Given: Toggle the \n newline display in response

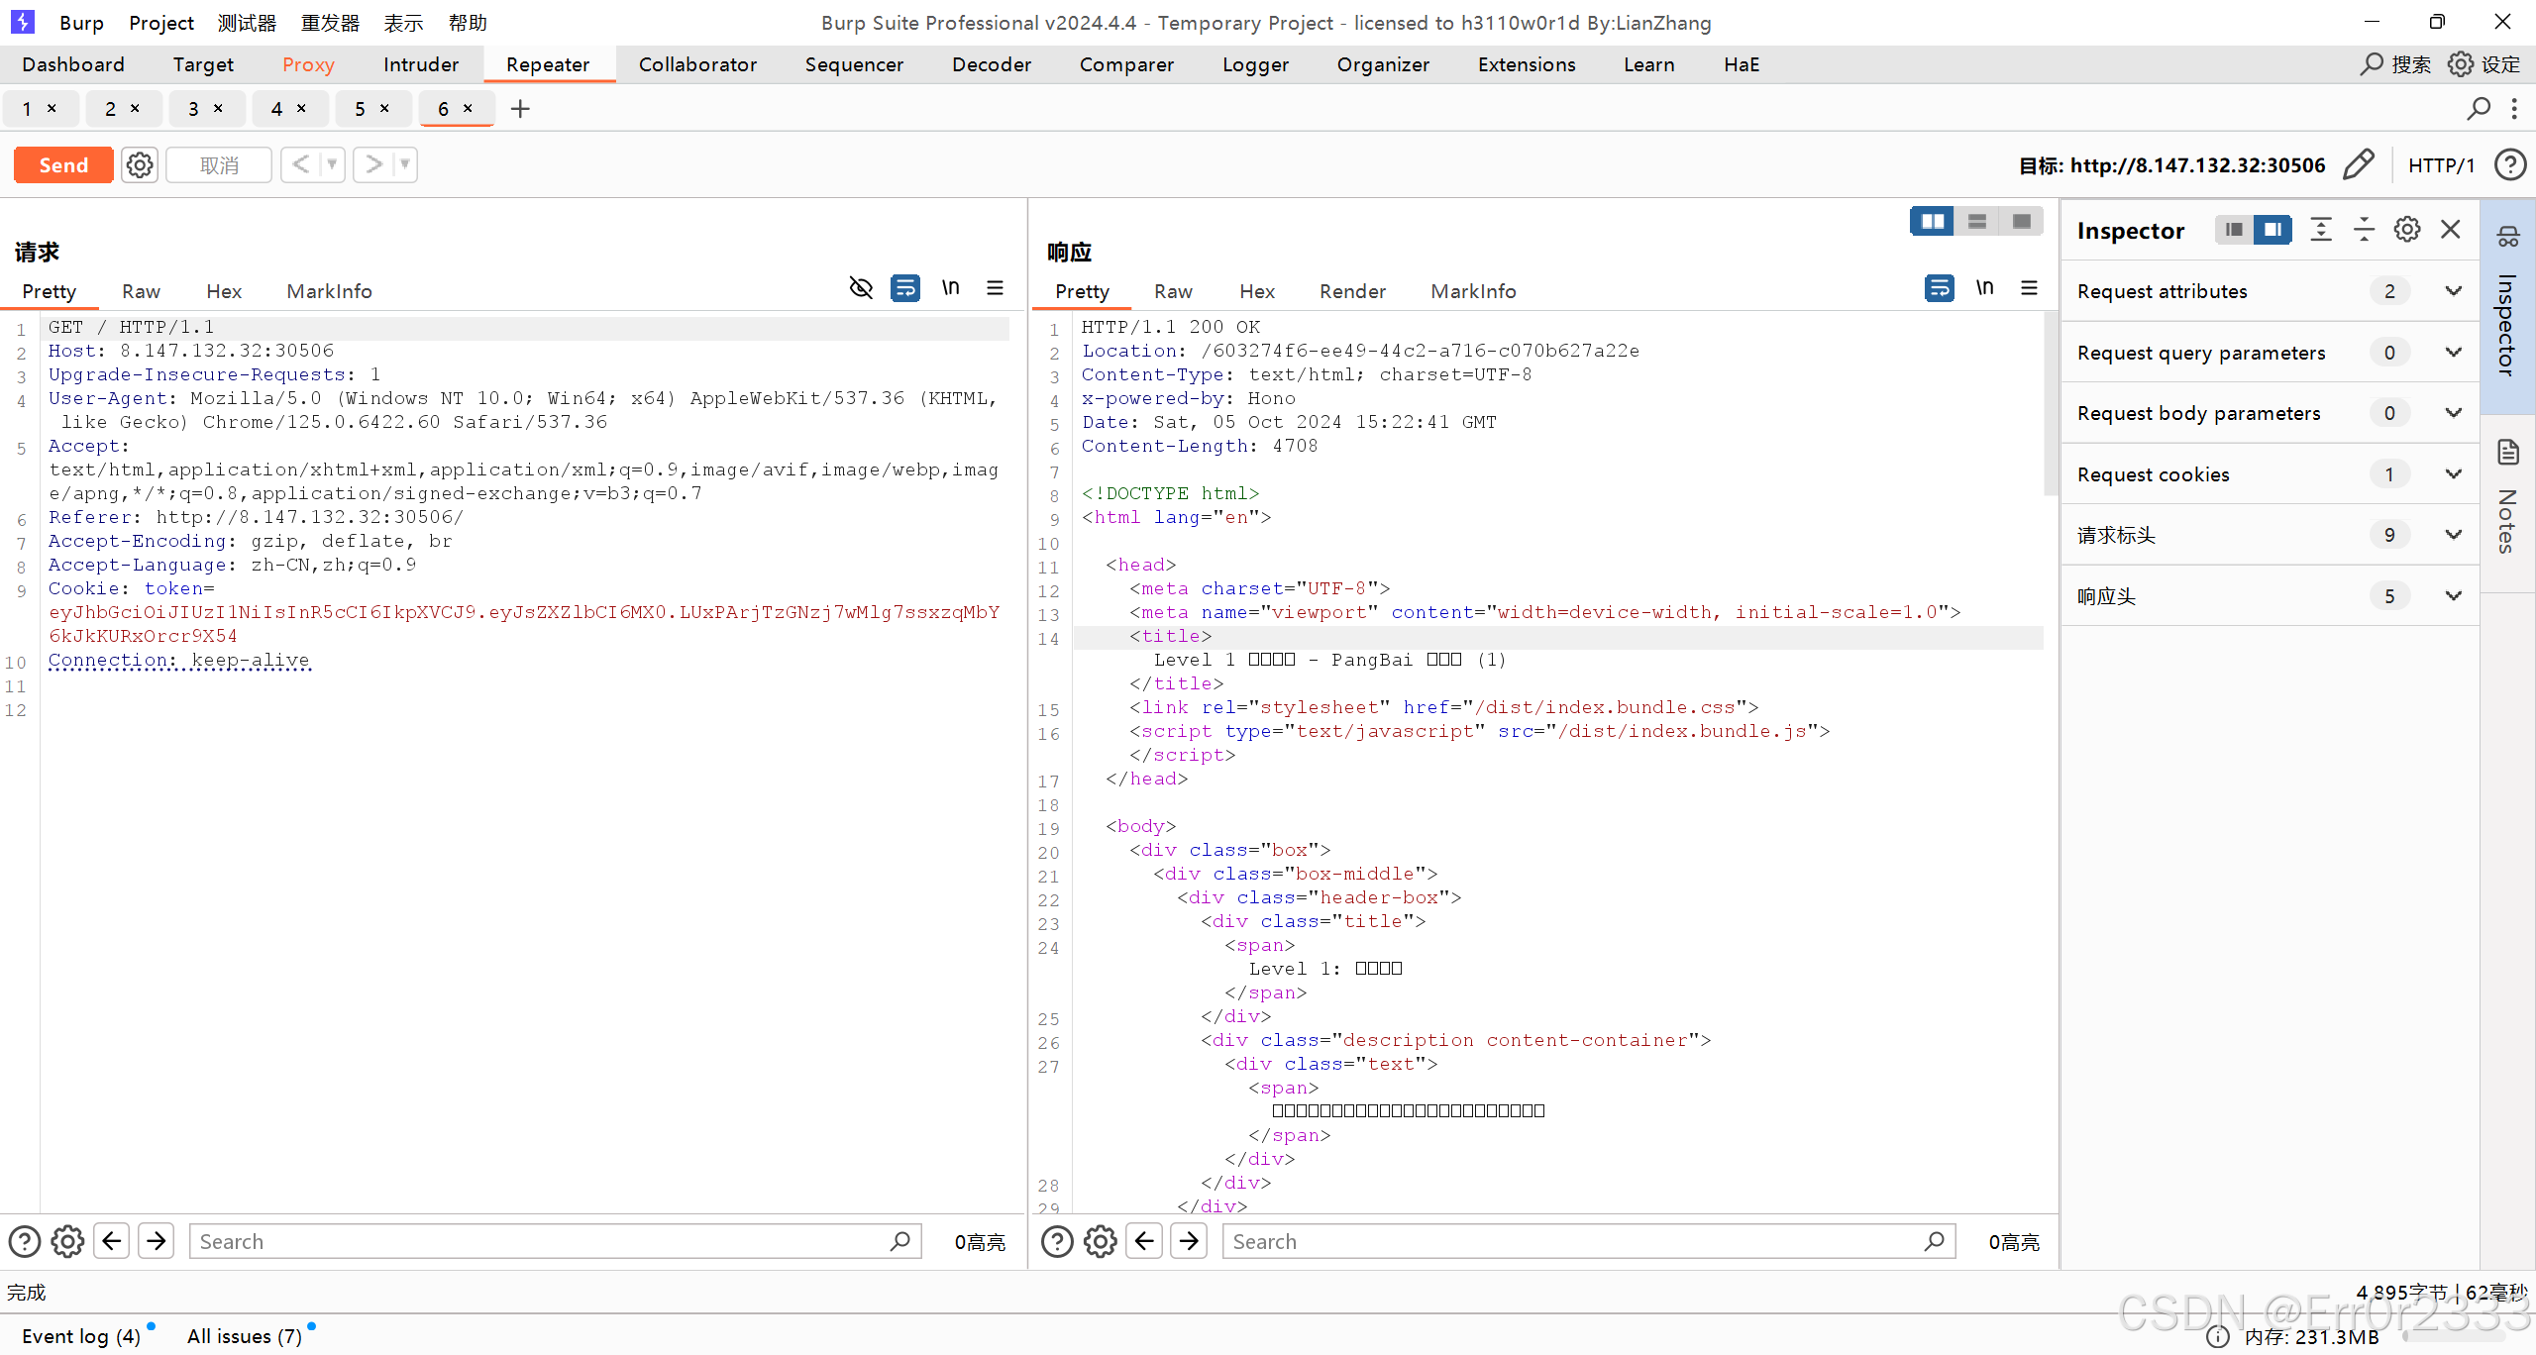Looking at the screenshot, I should tap(1984, 288).
